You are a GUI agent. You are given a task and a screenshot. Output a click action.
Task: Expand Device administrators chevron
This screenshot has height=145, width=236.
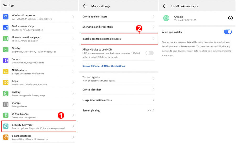pos(153,16)
